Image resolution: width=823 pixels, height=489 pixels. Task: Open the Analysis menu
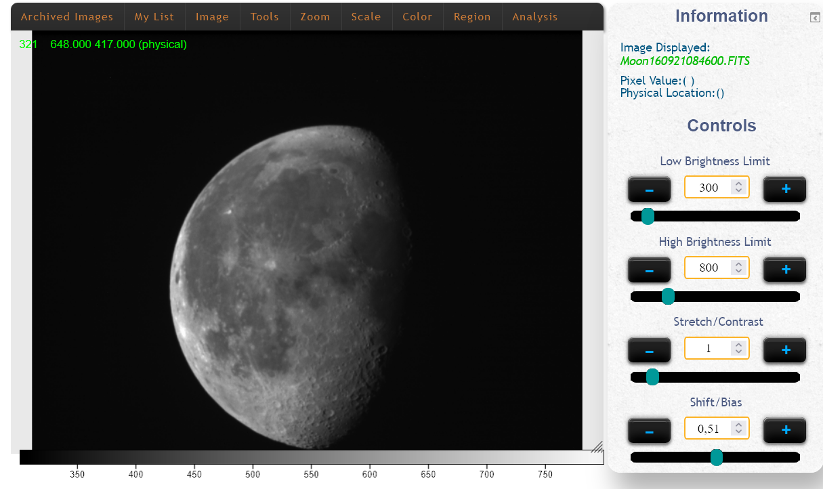point(534,16)
